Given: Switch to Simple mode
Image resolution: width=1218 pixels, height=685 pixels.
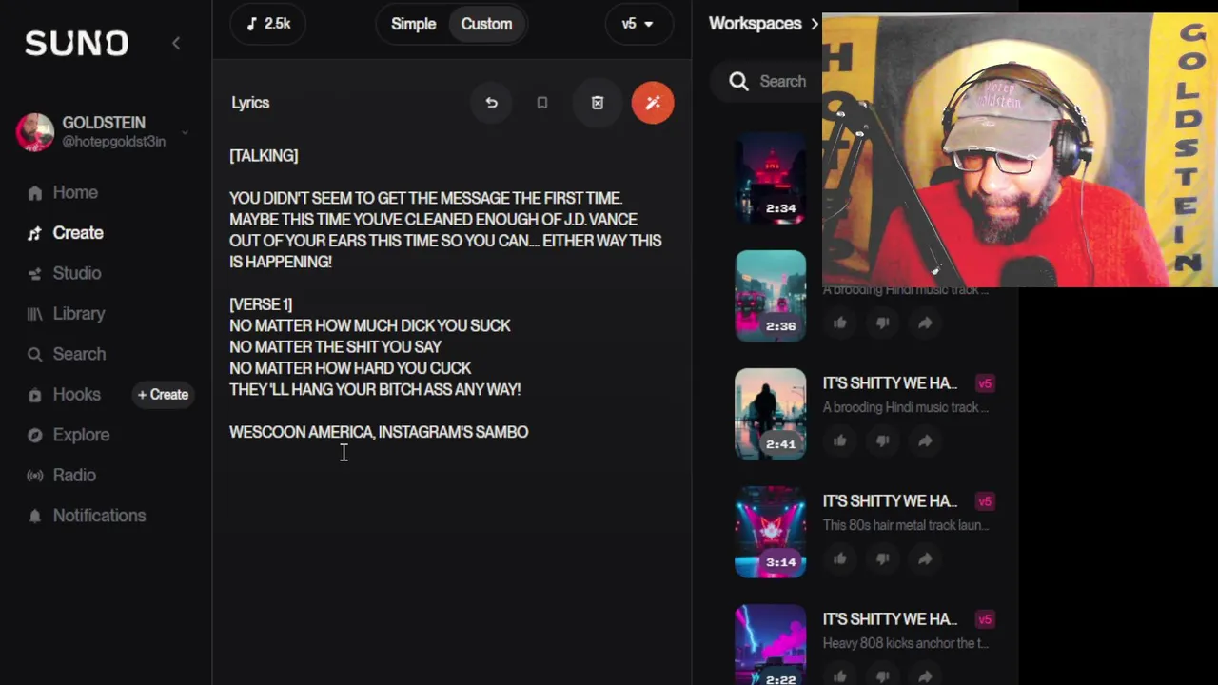Looking at the screenshot, I should pos(413,24).
